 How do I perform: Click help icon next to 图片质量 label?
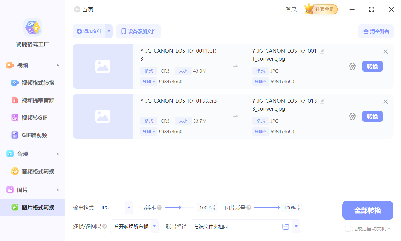[x=249, y=208]
